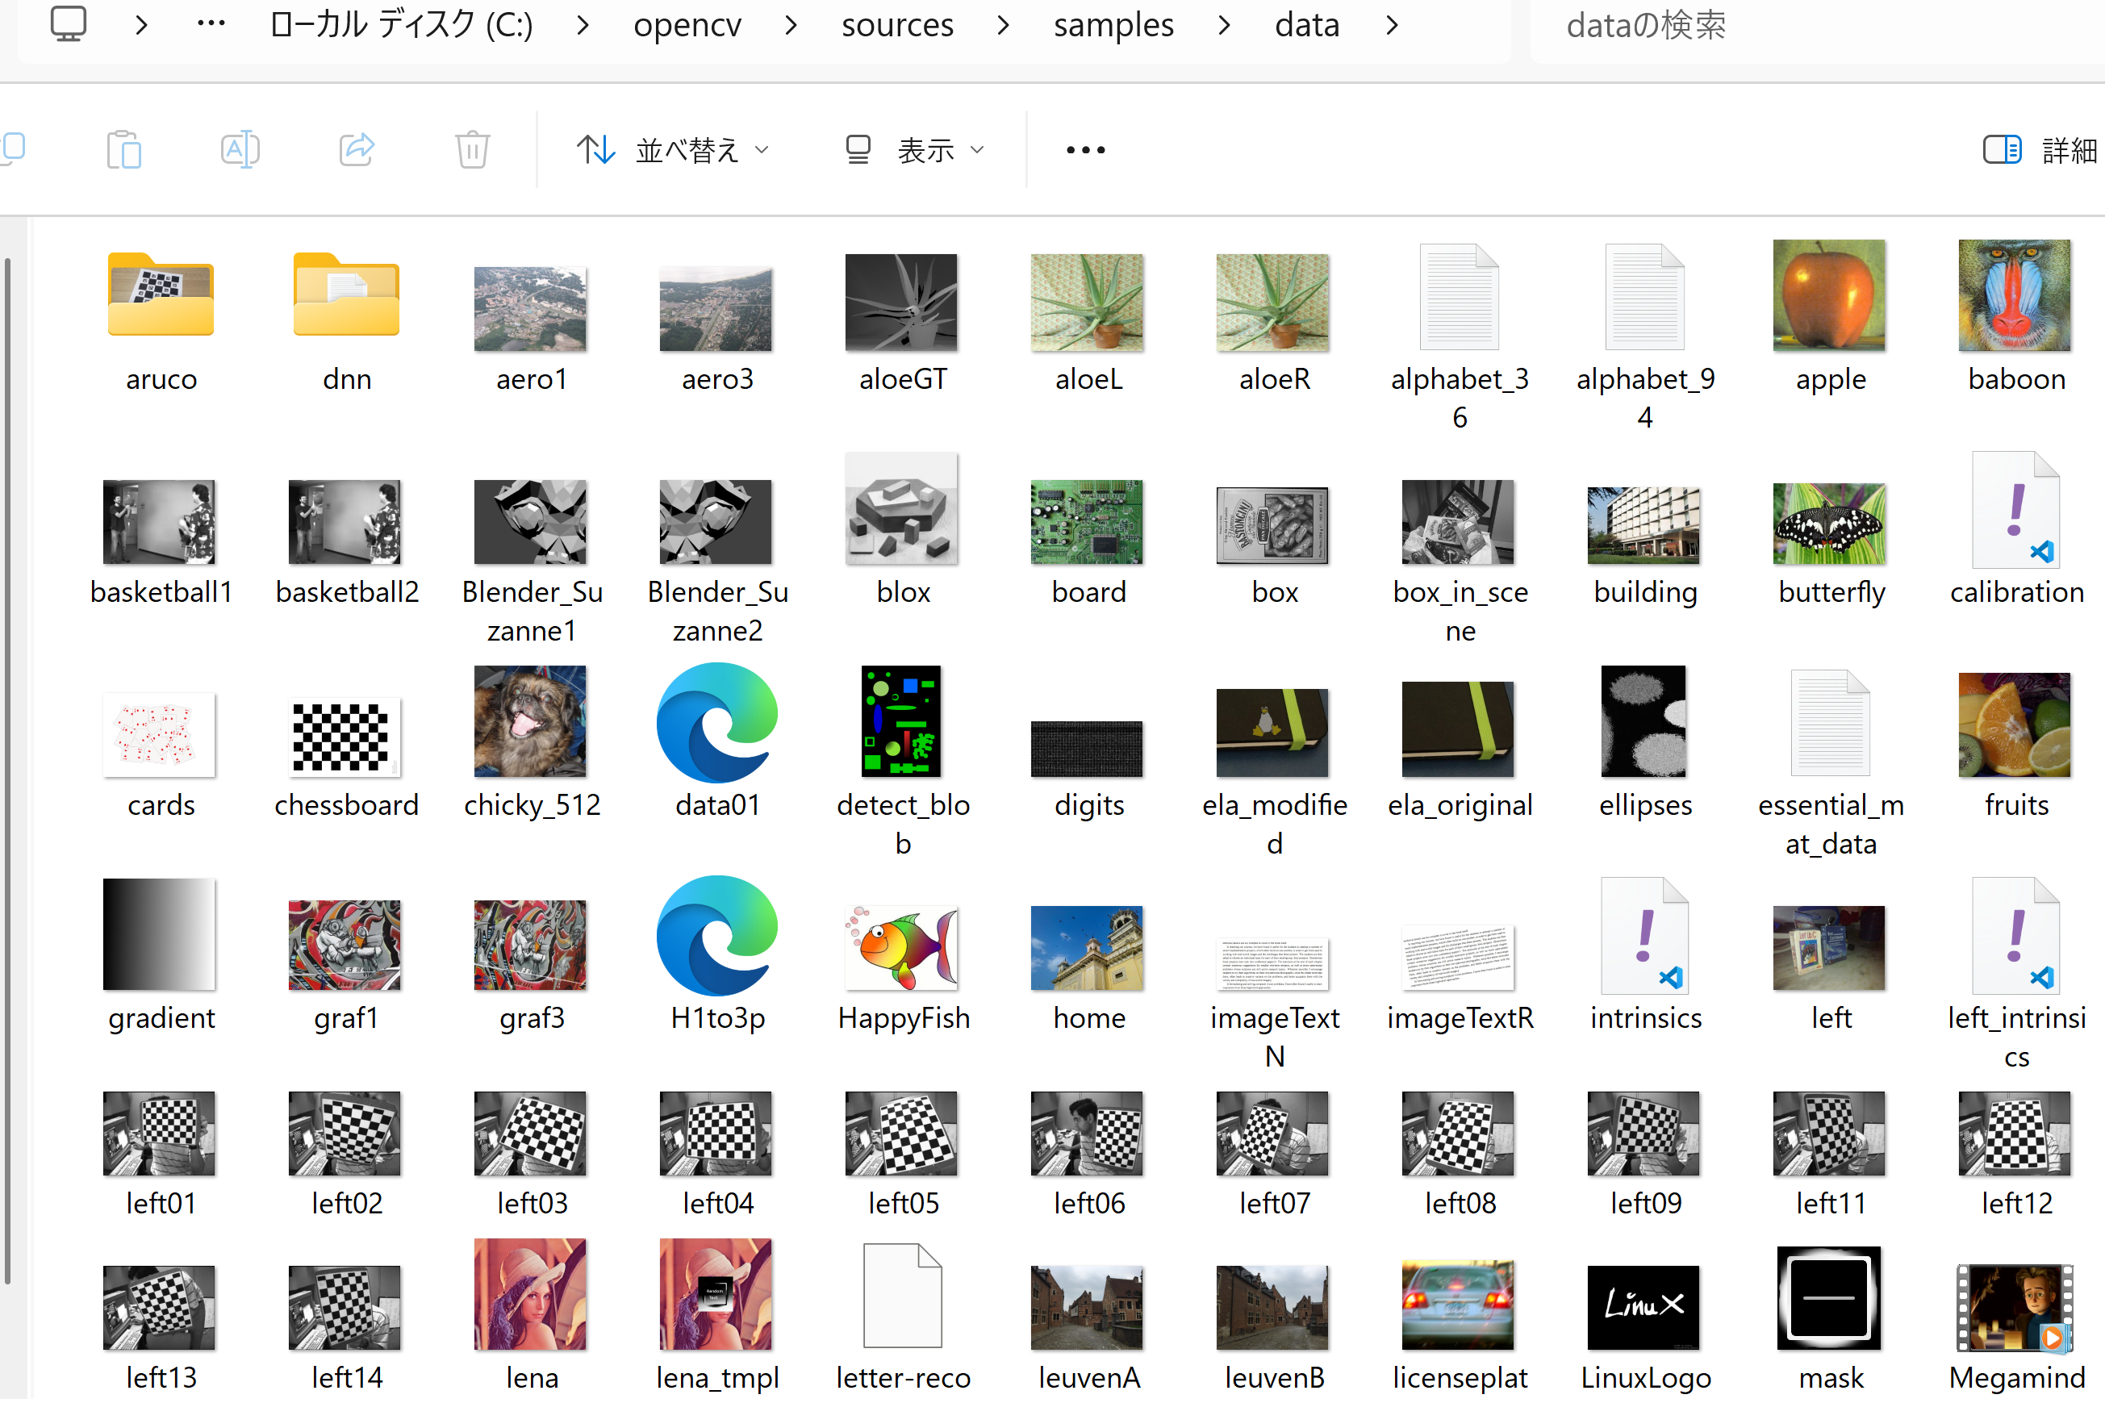Screen dimensions: 2105x1403
Task: Expand chevron after opencv breadcrumb
Action: [790, 25]
